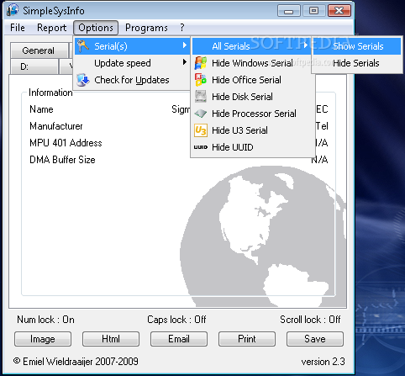Click the SimpleSysInfo title bar app icon
This screenshot has width=405, height=376.
tap(13, 11)
